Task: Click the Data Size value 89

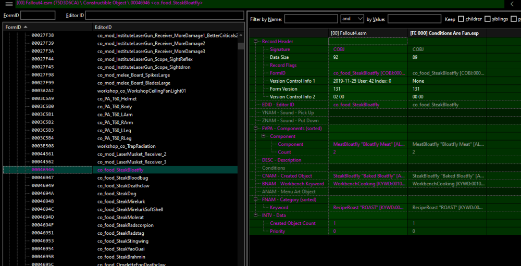Action: (x=415, y=57)
